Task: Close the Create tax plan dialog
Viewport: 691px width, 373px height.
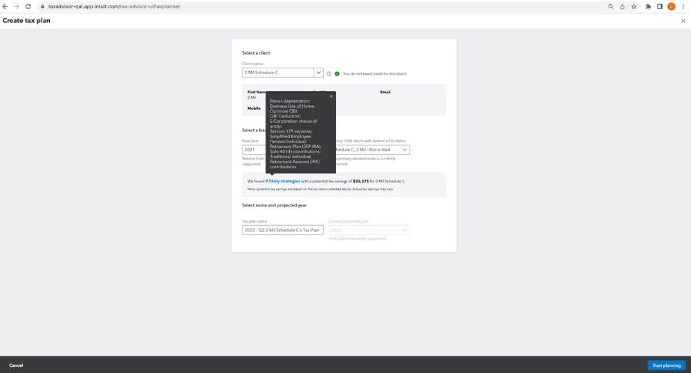Action: click(683, 21)
